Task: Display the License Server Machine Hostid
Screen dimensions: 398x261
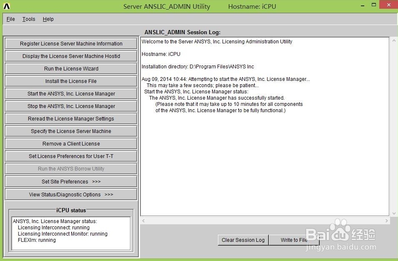Action: [70, 56]
